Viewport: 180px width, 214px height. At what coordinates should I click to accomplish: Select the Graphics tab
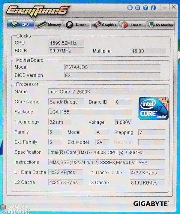pos(104,25)
